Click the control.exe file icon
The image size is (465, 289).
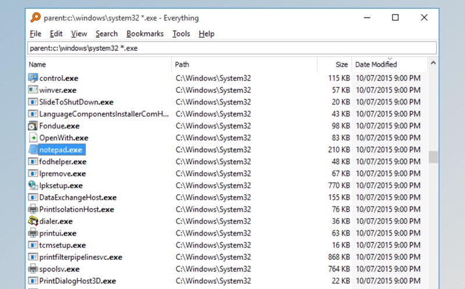33,78
